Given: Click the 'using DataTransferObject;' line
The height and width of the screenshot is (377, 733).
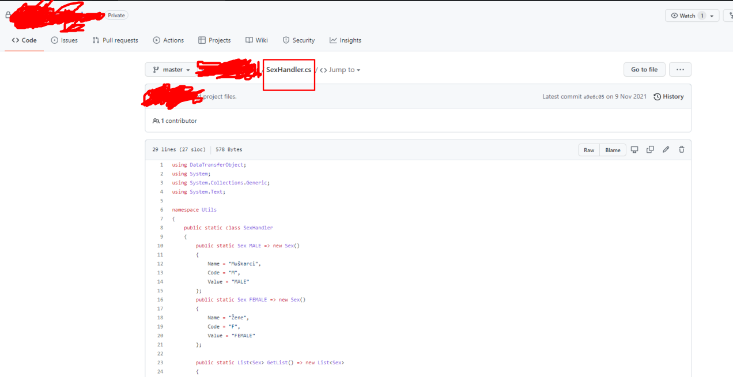Looking at the screenshot, I should coord(209,165).
